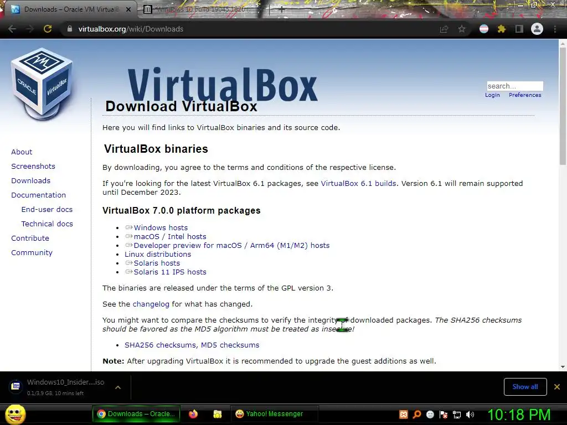Screen dimensions: 567x425
Task: Launch Firefox from the taskbar
Action: tap(193, 414)
